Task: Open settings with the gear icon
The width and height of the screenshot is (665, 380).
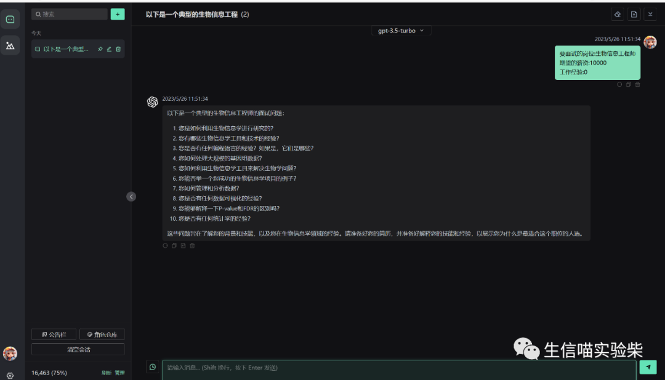Action: [10, 375]
